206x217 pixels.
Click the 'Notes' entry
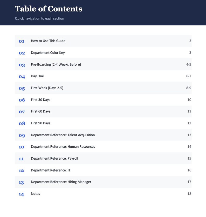103,194
